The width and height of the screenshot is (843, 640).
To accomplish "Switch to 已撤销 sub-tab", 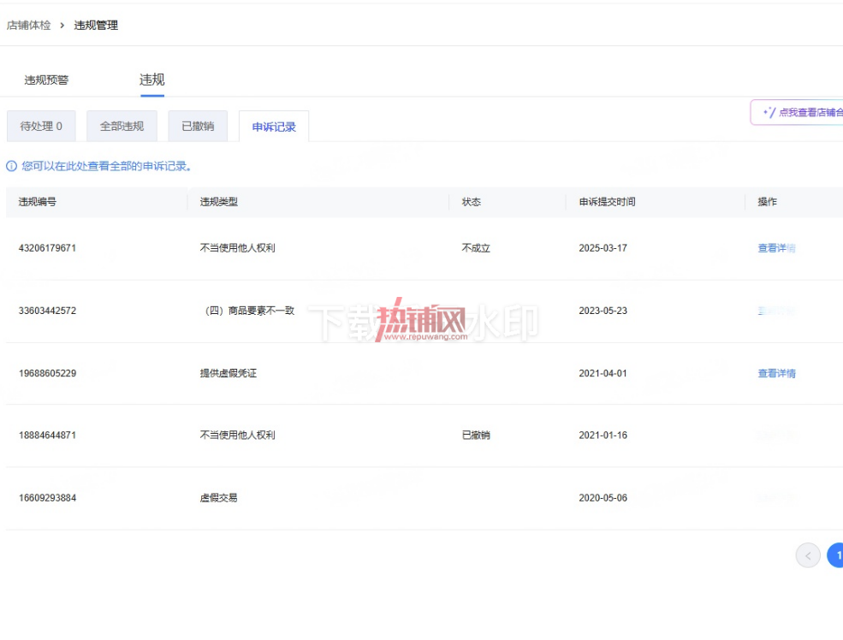I will [x=198, y=127].
